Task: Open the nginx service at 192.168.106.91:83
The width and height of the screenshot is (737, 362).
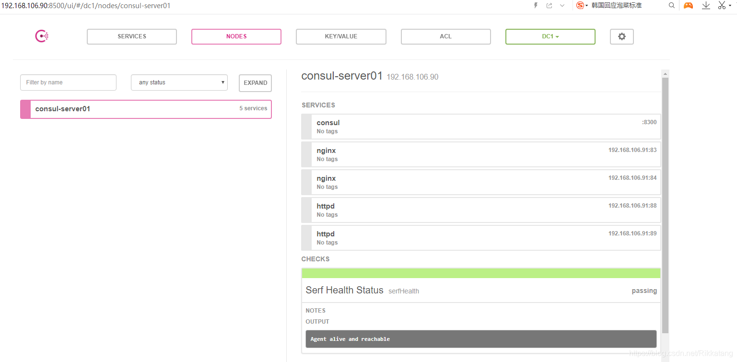Action: click(x=481, y=154)
